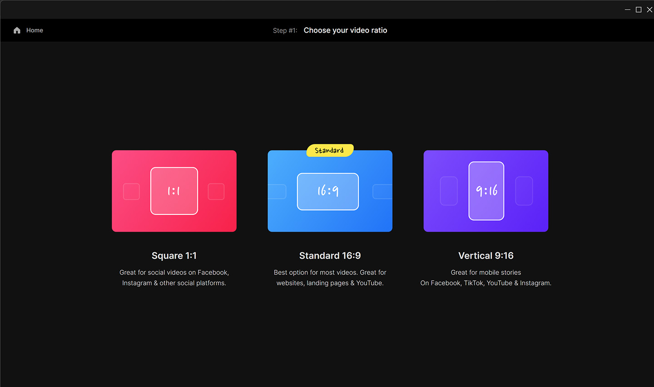Screen dimensions: 654x387
Task: Click the websites, landing pages & YouTube description
Action: pyautogui.click(x=330, y=278)
